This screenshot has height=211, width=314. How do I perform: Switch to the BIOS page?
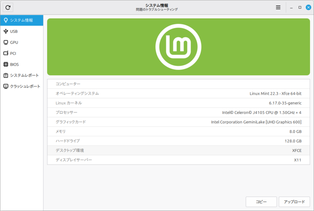tap(22, 64)
